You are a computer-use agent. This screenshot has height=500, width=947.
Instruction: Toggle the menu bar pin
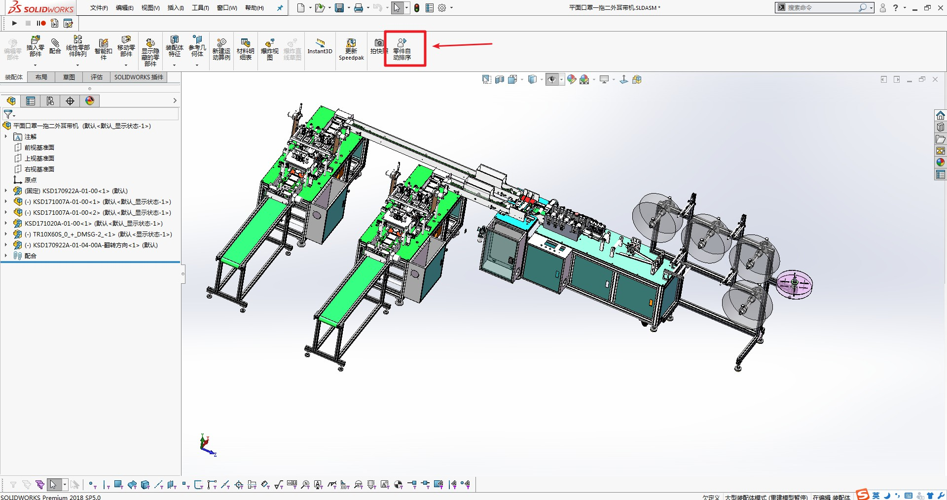[280, 8]
